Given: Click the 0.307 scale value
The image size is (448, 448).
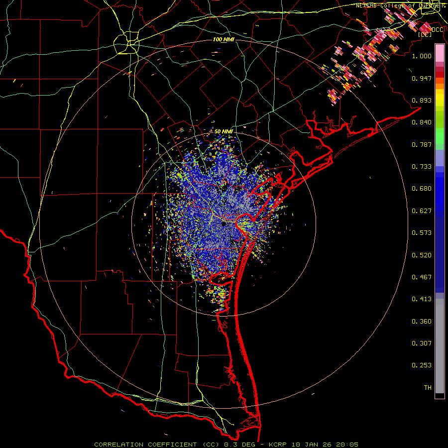Looking at the screenshot, I should (422, 343).
